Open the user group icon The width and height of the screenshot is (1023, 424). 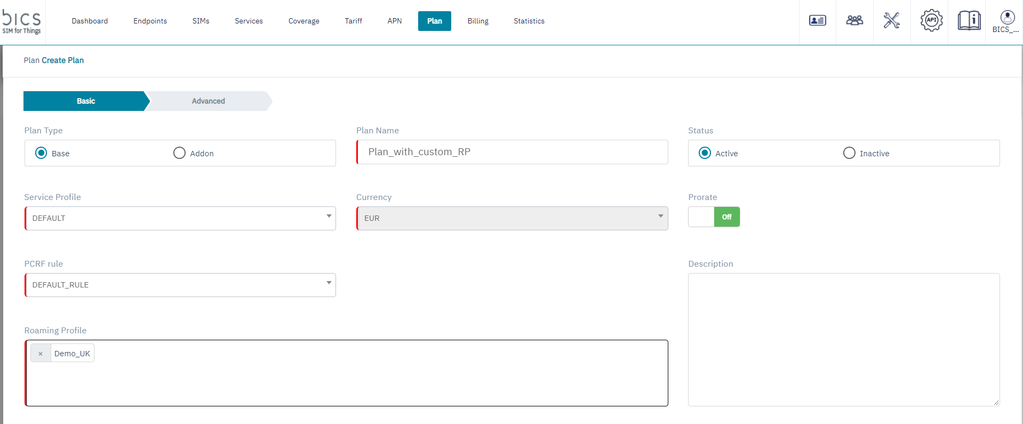tap(854, 21)
